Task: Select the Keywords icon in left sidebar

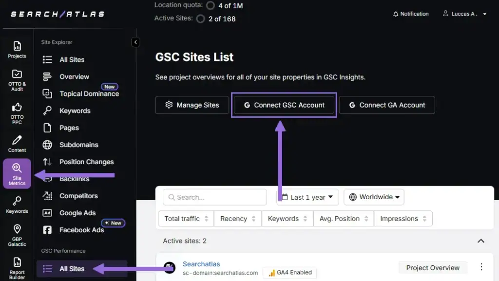Action: (x=17, y=205)
